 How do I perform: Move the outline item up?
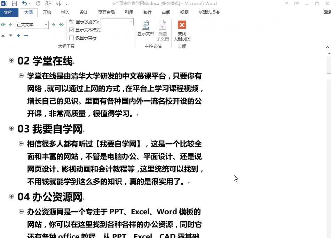[x=3, y=36]
